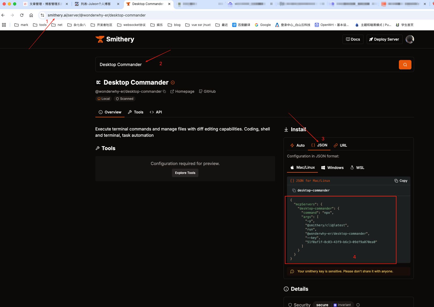Click the Invariant badge
The image size is (434, 307).
point(342,305)
